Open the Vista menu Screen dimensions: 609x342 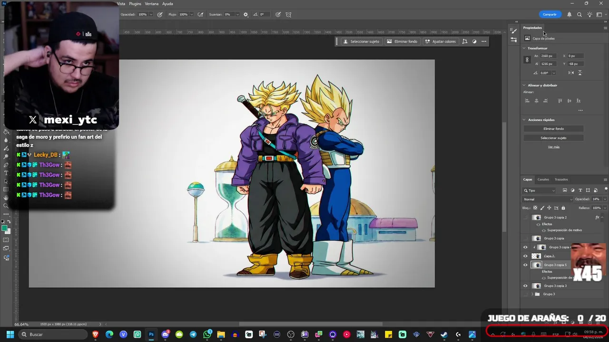121,4
